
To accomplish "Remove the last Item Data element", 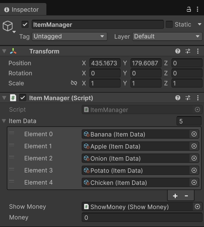I will pos(186,196).
